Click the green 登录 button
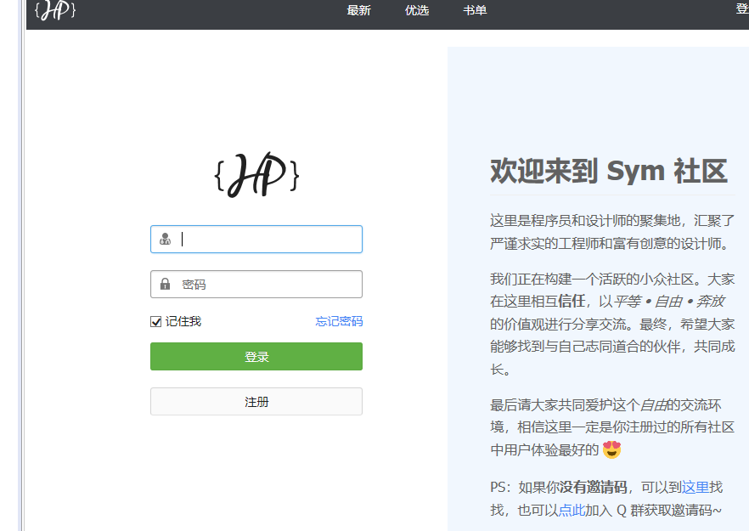 tap(256, 357)
